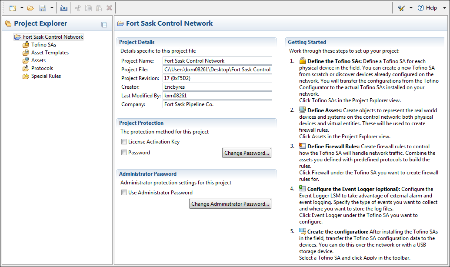Click the Configure the Event Logger step icon
Viewport: 450px width, 267px height.
click(303, 188)
